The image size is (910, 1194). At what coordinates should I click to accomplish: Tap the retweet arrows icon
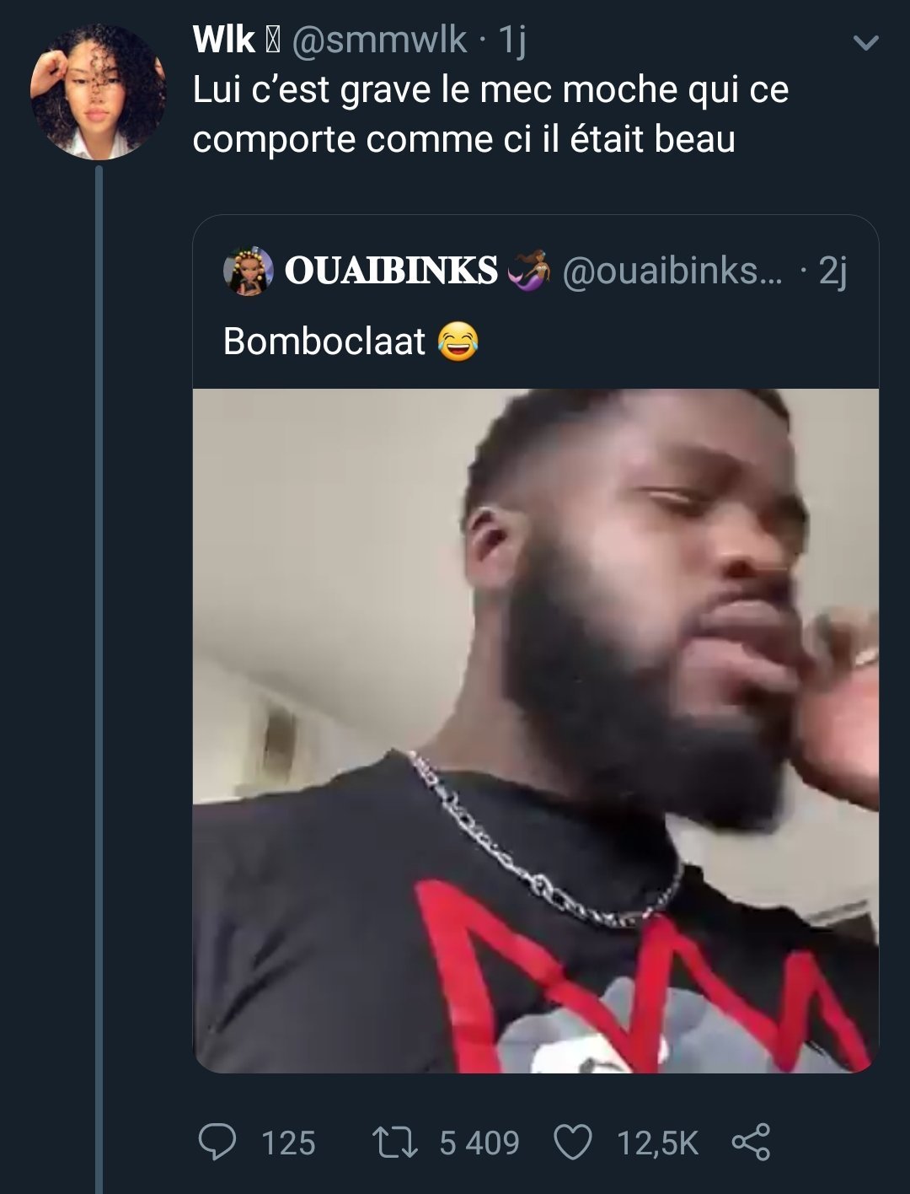click(394, 1143)
